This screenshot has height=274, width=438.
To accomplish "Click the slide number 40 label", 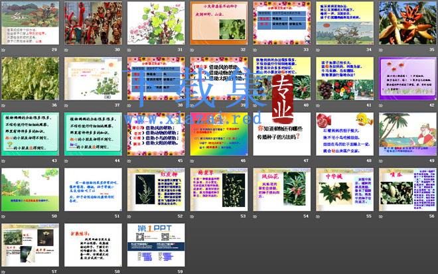I will pos(306,105).
